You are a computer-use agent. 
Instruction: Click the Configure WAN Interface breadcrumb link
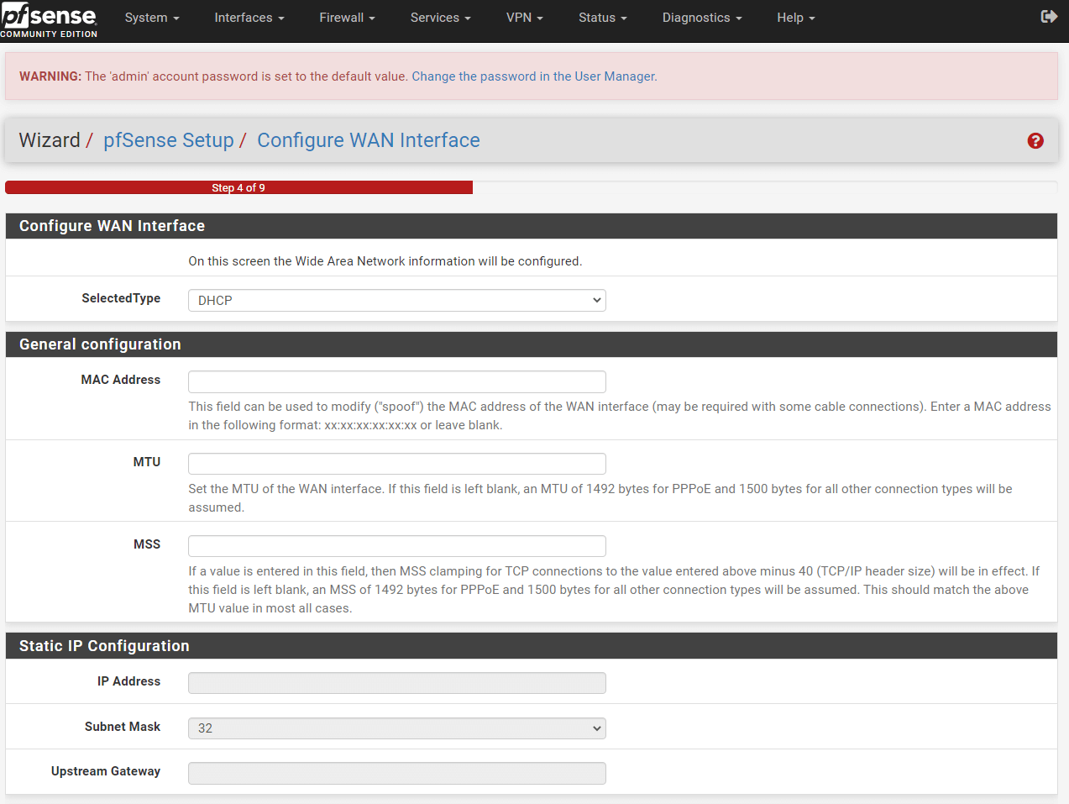(369, 140)
